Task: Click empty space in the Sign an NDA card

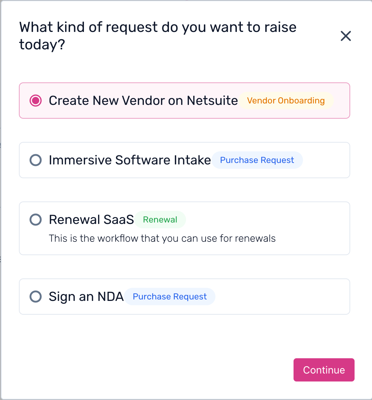Action: [x=283, y=297]
